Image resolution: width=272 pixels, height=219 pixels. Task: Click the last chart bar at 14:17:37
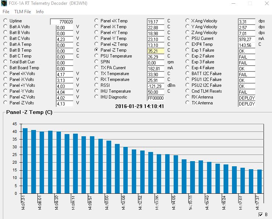click(x=260, y=182)
